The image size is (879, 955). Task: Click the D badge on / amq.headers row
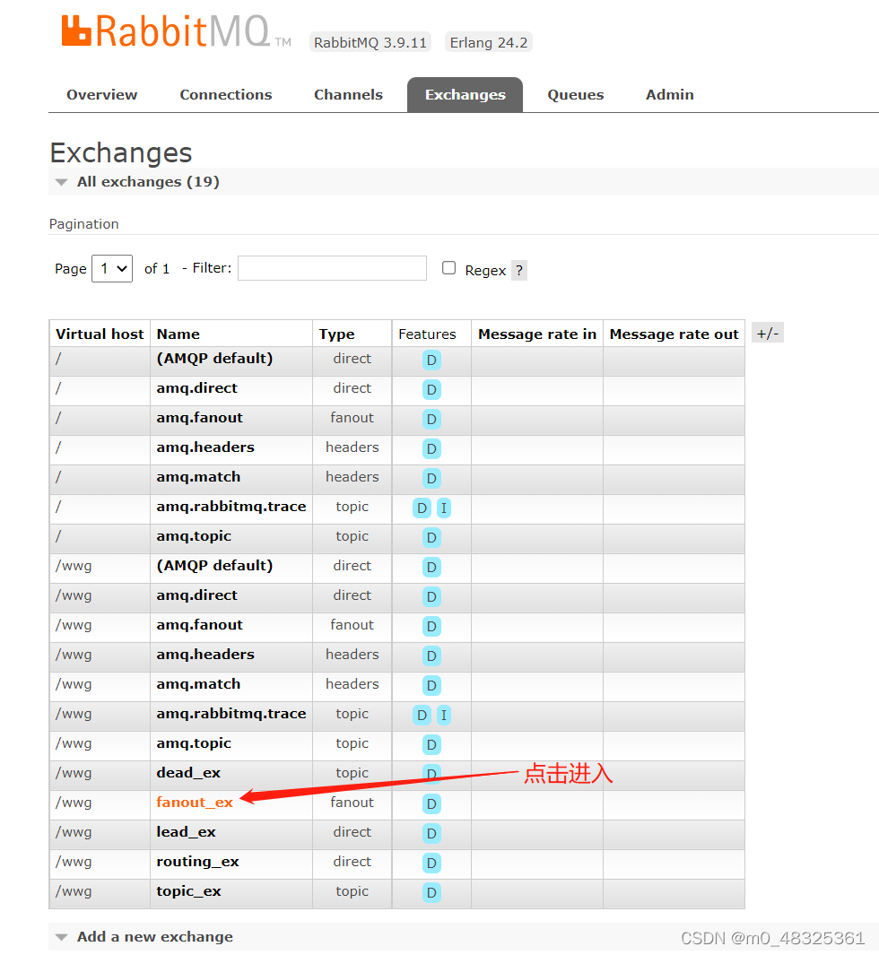click(431, 449)
